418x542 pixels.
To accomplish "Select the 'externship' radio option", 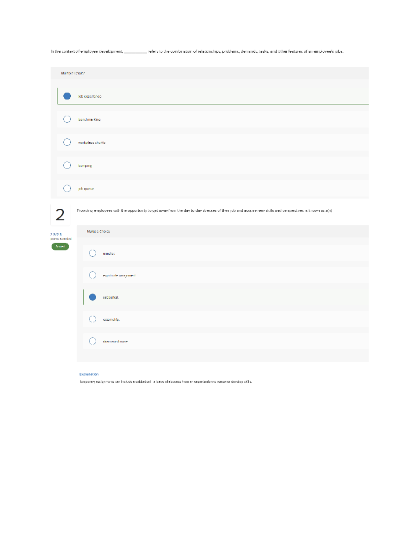I will (92, 319).
